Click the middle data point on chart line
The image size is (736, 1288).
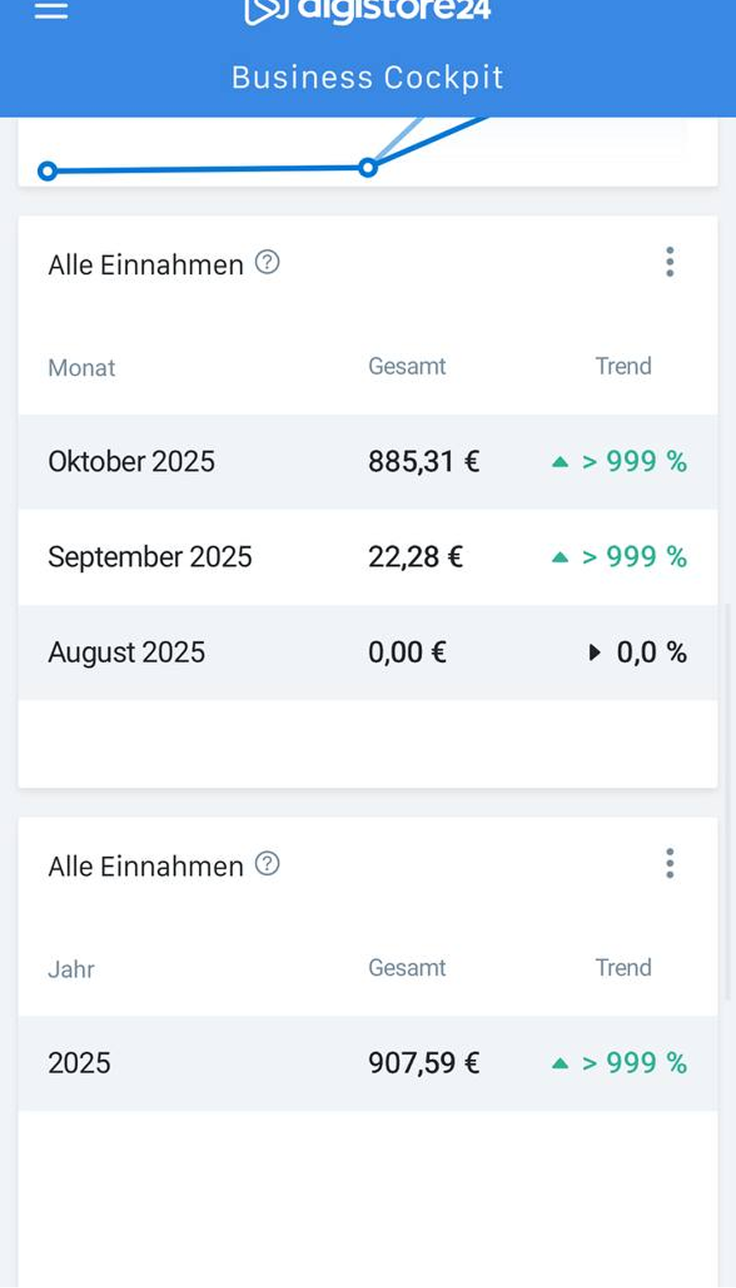[x=368, y=167]
